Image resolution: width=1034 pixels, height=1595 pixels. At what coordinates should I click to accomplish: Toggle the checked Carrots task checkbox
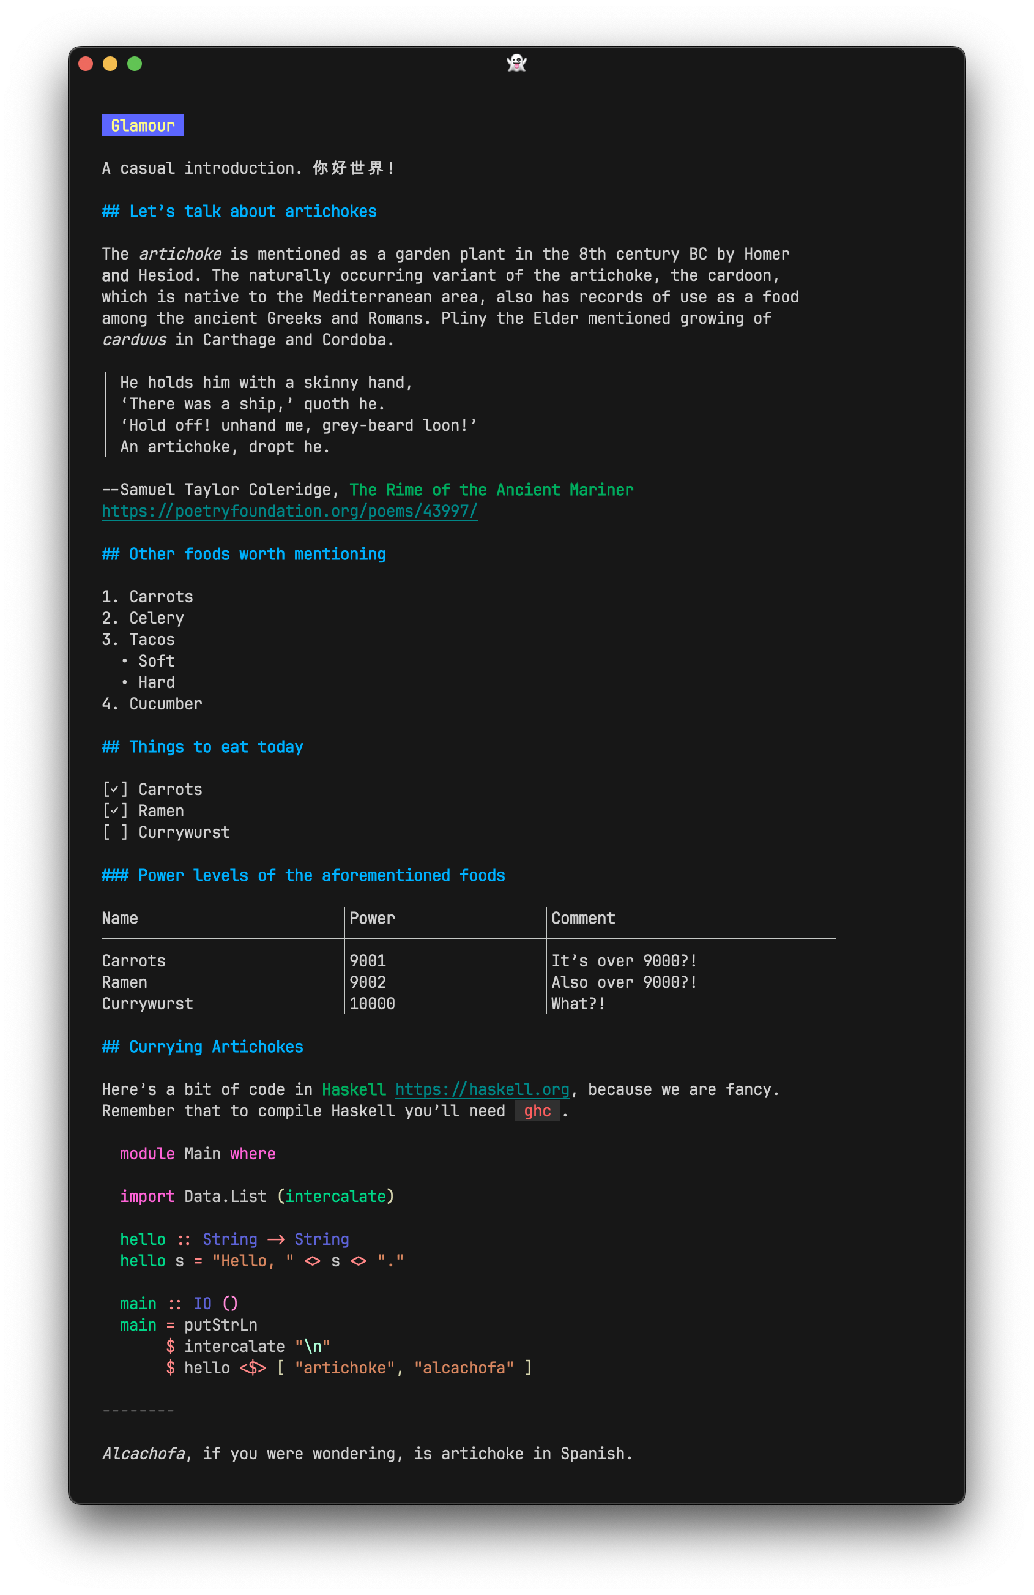point(115,790)
